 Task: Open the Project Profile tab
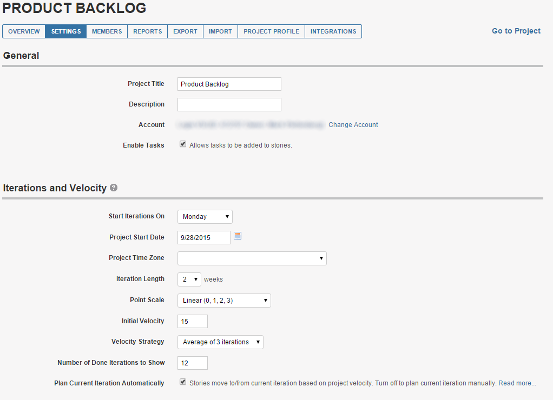click(271, 31)
